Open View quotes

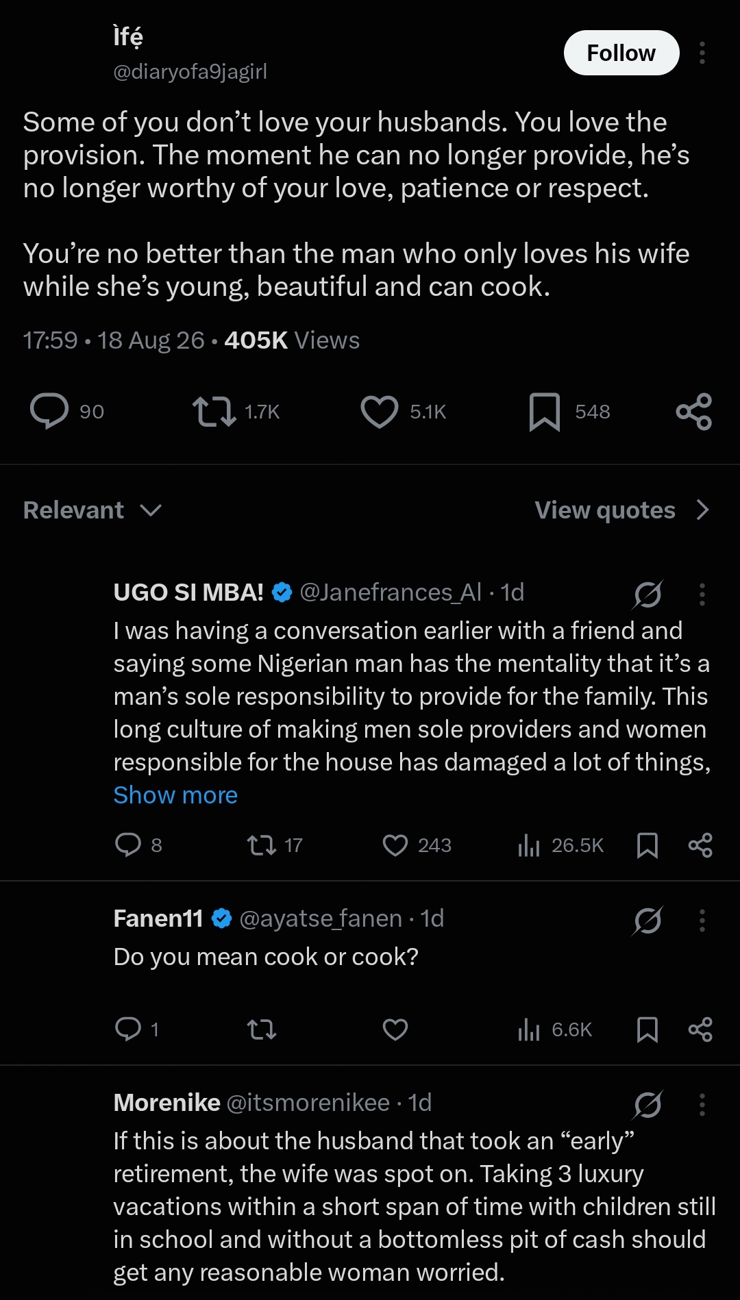622,510
